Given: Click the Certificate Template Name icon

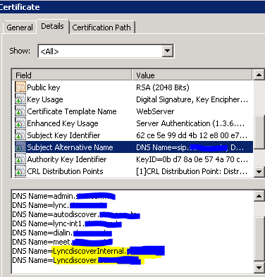Looking at the screenshot, I should pos(20,111).
